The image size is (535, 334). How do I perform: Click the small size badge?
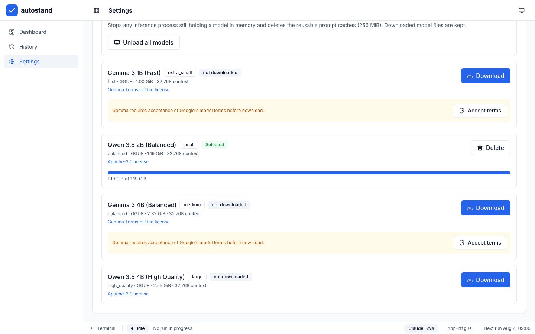189,145
